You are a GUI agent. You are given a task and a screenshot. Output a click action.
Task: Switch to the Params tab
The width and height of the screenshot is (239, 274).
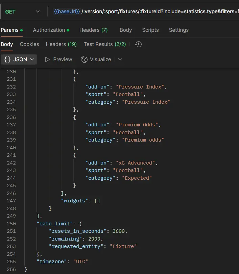(x=11, y=30)
